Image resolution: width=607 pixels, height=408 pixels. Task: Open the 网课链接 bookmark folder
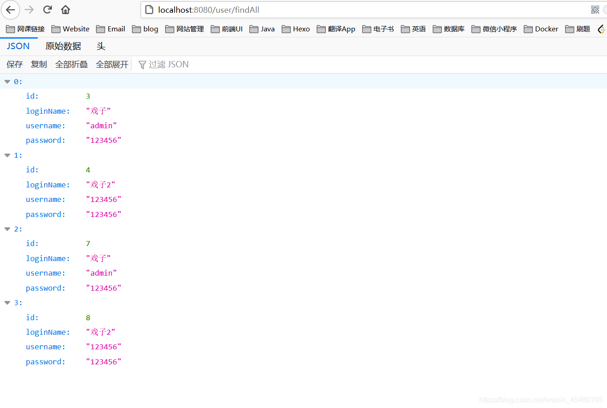click(x=25, y=29)
